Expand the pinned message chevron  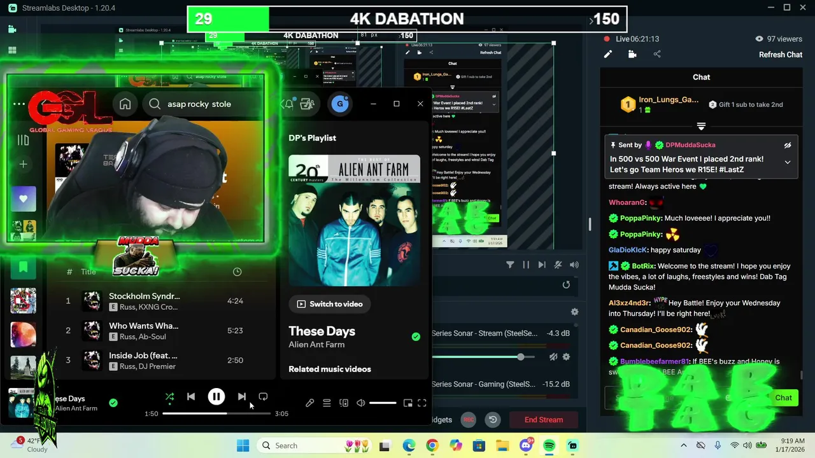(x=788, y=162)
